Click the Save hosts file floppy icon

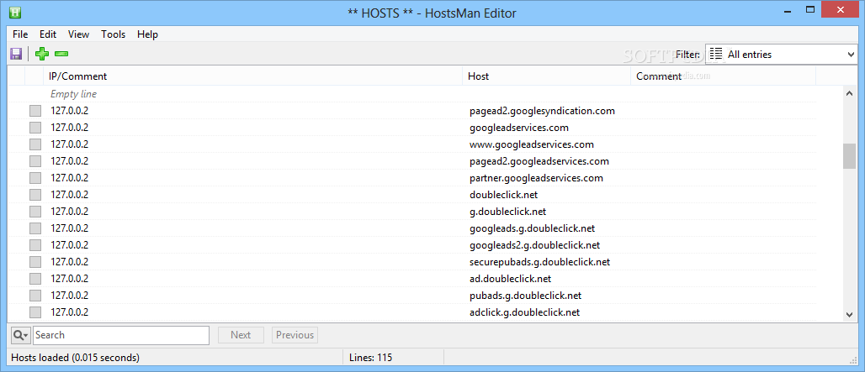tap(16, 54)
